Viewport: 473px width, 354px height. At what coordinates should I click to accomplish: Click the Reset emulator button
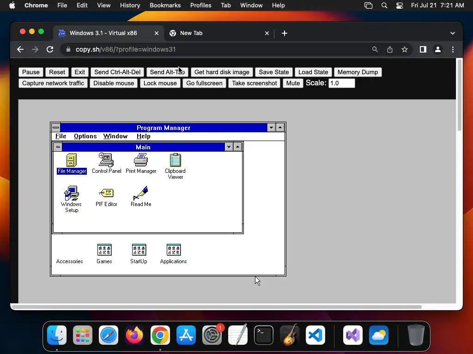pos(57,72)
